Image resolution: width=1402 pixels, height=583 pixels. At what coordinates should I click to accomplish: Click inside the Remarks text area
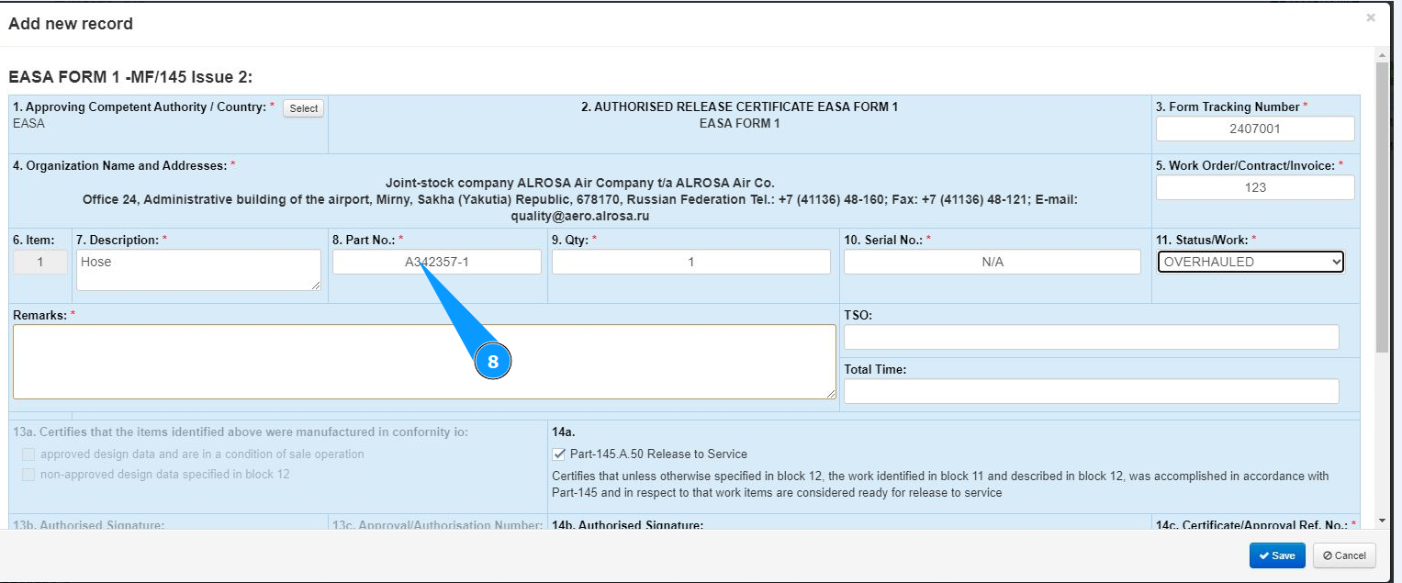tap(424, 362)
